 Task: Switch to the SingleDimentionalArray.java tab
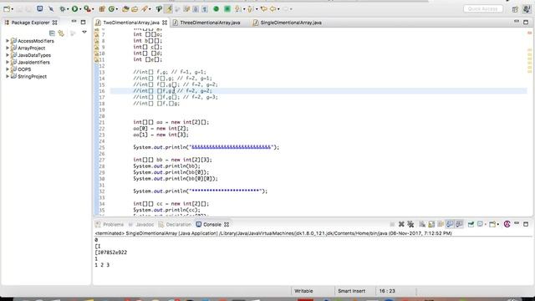point(291,23)
